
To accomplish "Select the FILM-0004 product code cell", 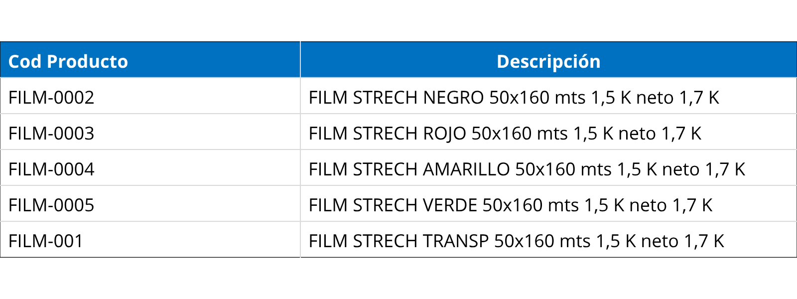I will pos(150,168).
